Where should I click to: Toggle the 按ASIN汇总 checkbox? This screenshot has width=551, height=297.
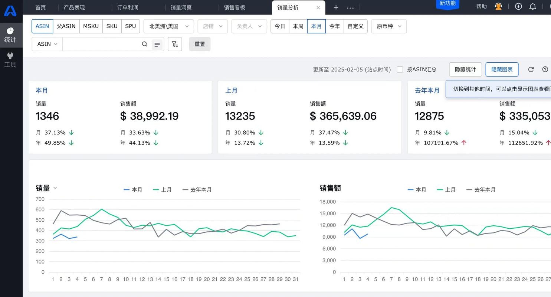click(x=400, y=69)
